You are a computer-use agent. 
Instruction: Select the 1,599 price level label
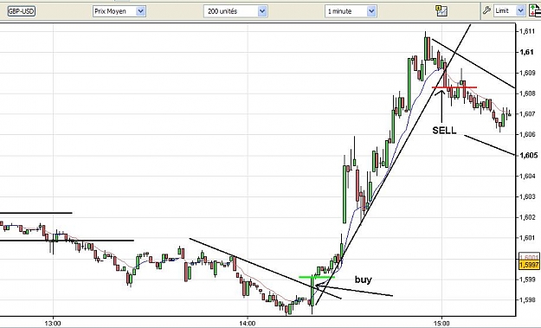(527, 279)
